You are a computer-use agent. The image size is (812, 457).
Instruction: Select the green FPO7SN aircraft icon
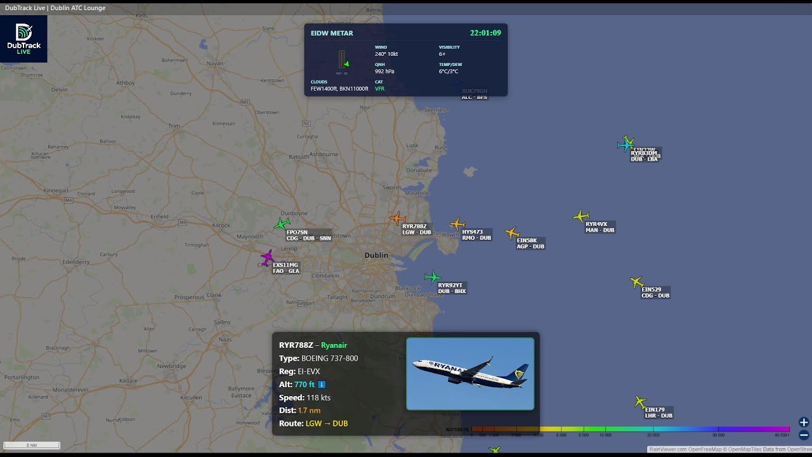coord(282,223)
